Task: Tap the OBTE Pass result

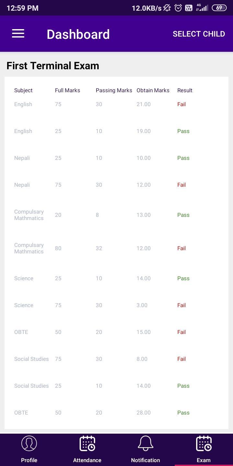Action: tap(183, 413)
